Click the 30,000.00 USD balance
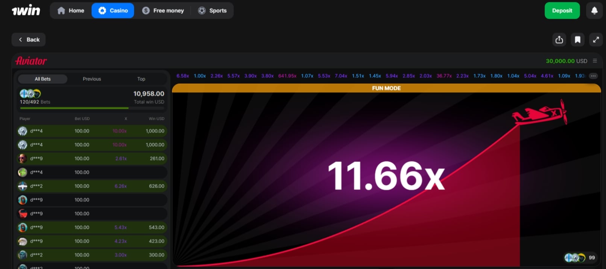 (566, 61)
